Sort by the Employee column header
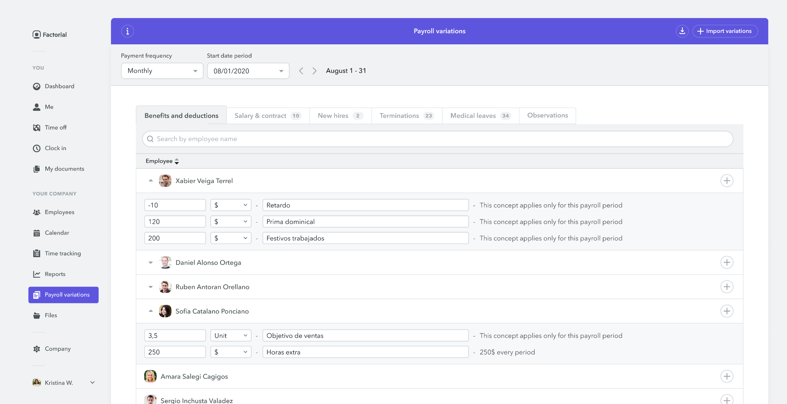Screen dimensions: 787x404 click(162, 161)
